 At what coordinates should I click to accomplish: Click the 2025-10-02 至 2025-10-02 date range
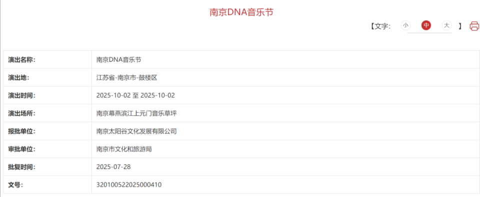pos(135,95)
